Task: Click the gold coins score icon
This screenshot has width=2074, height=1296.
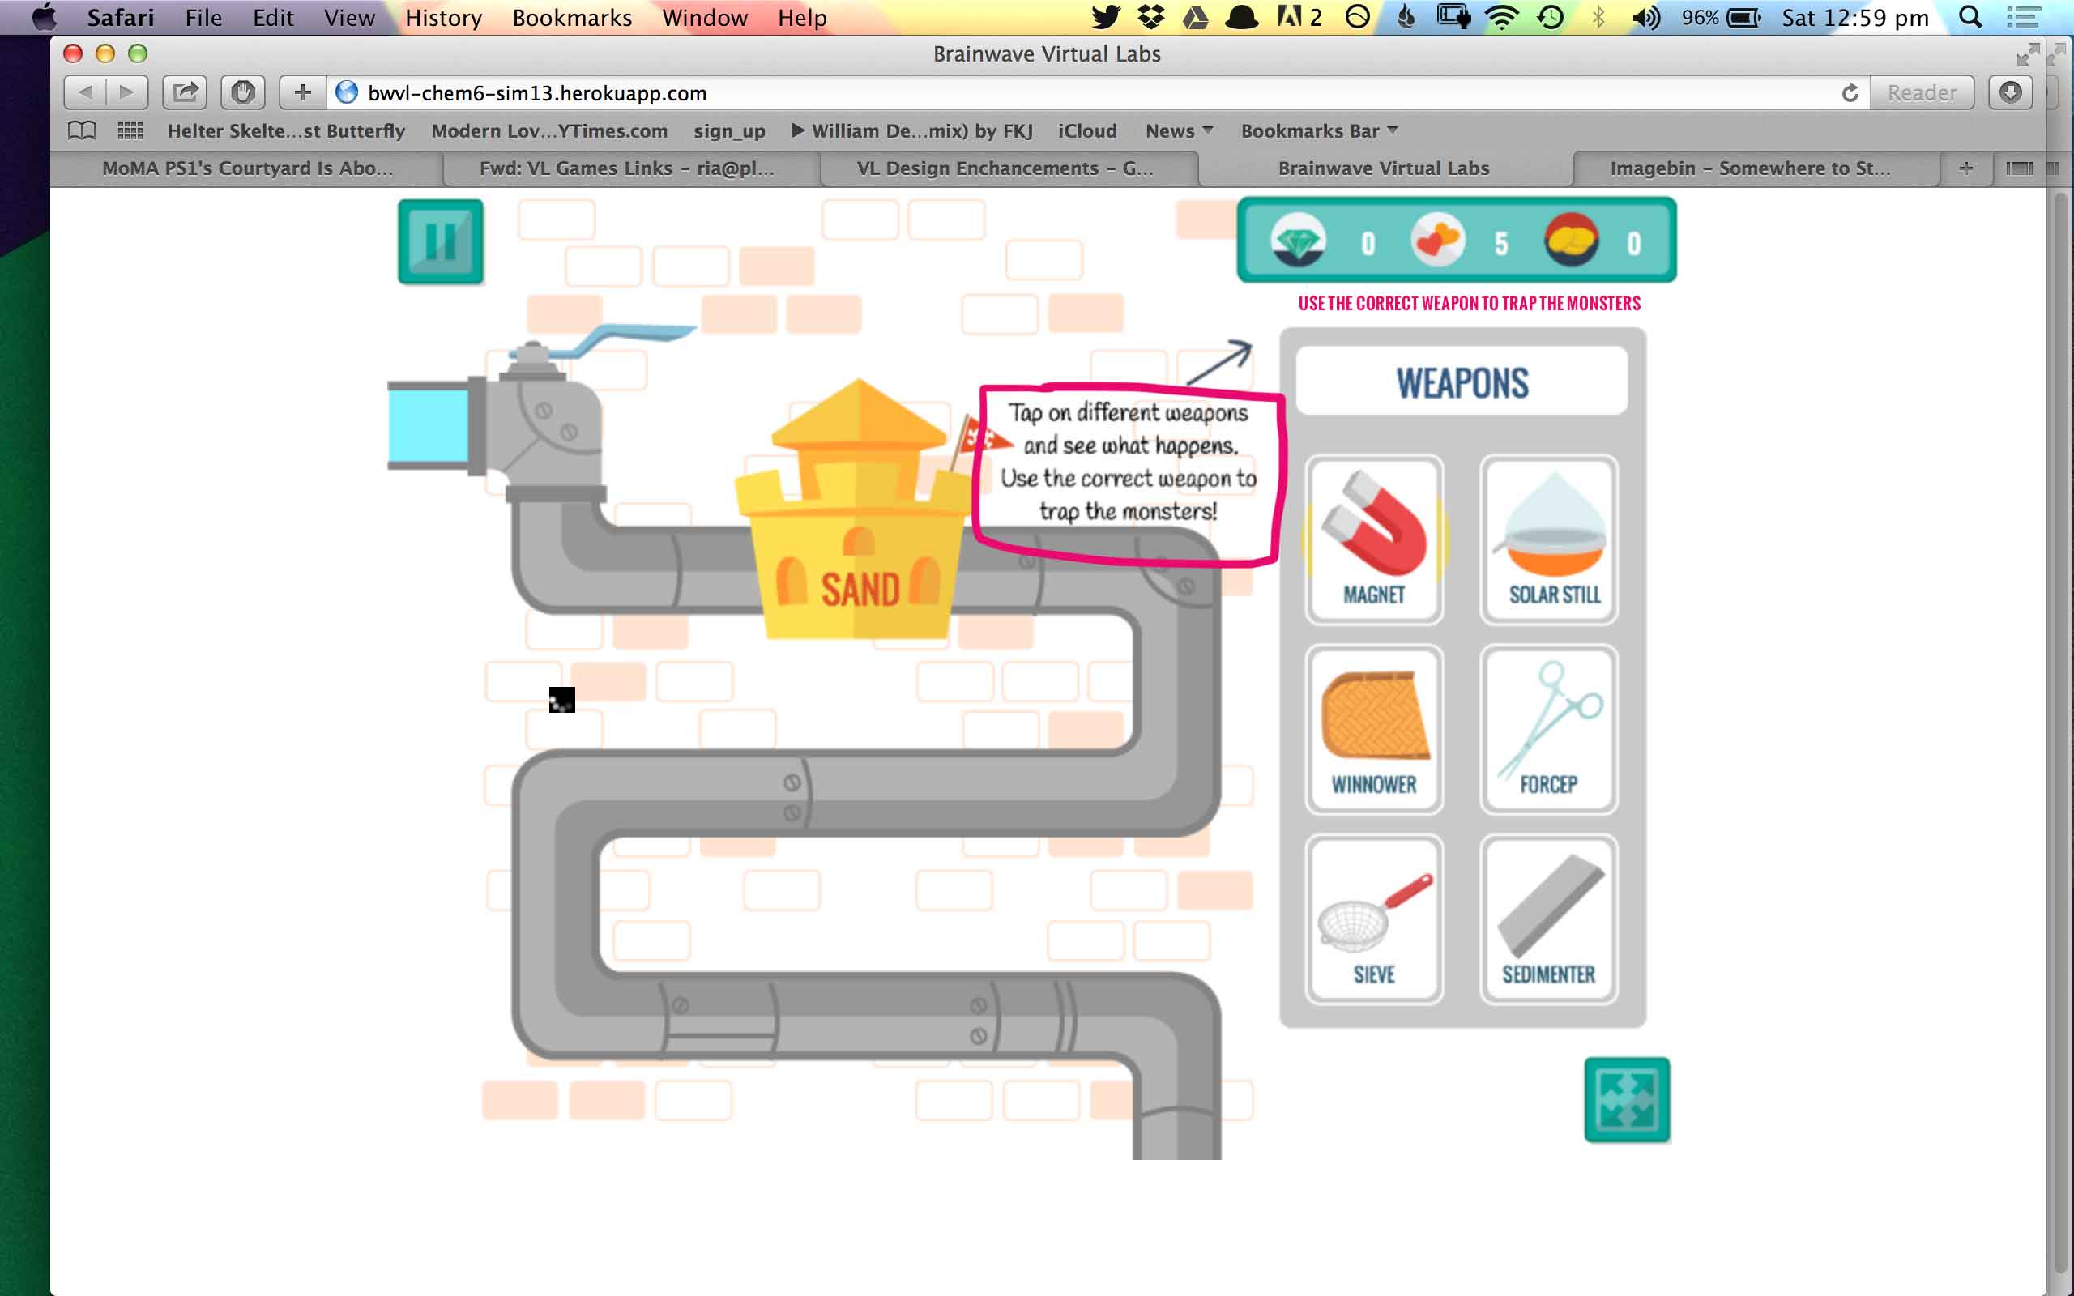Action: (x=1571, y=240)
